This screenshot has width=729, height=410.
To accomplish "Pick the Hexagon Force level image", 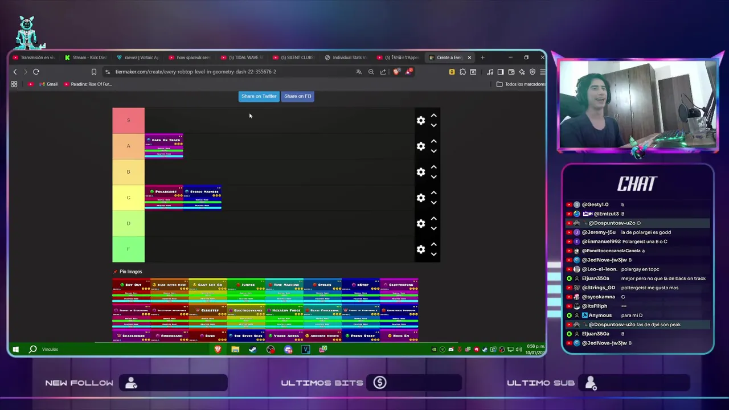I will click(x=284, y=316).
